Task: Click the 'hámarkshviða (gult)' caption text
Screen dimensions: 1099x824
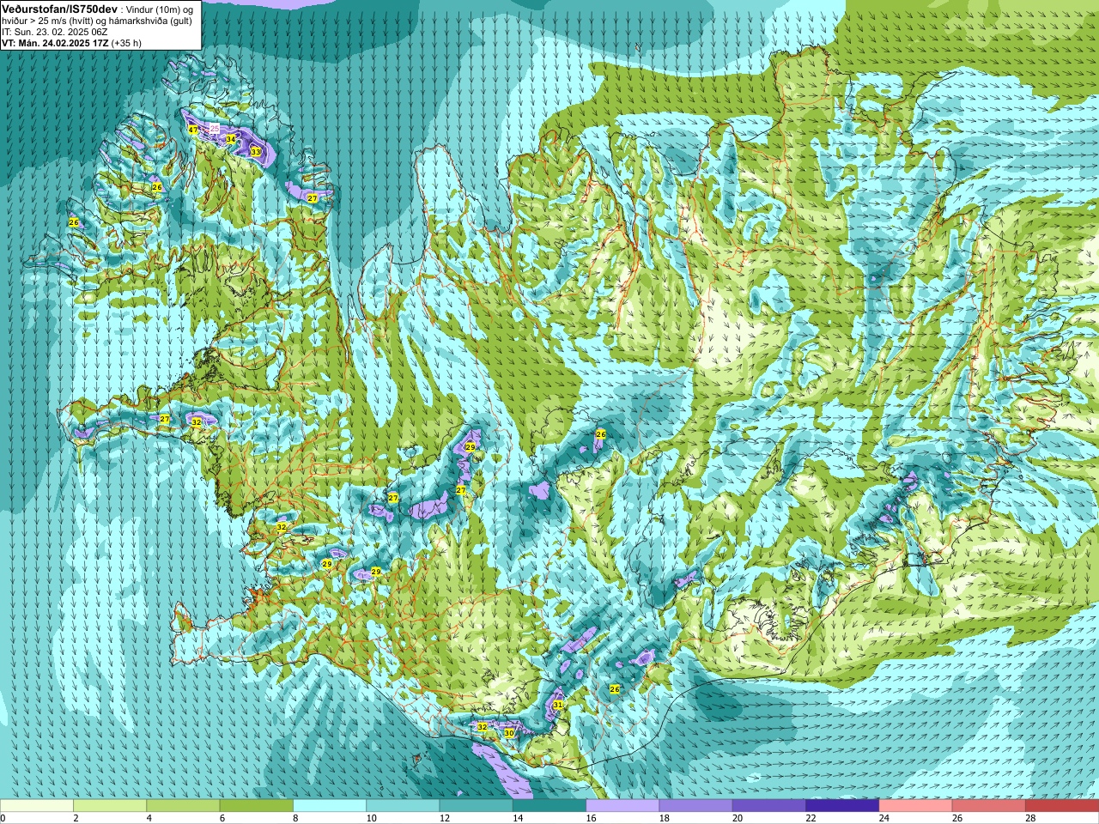Action: [x=152, y=21]
